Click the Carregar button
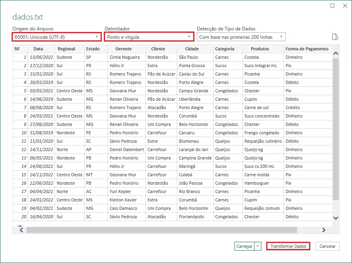The image size is (352, 263). point(245,246)
